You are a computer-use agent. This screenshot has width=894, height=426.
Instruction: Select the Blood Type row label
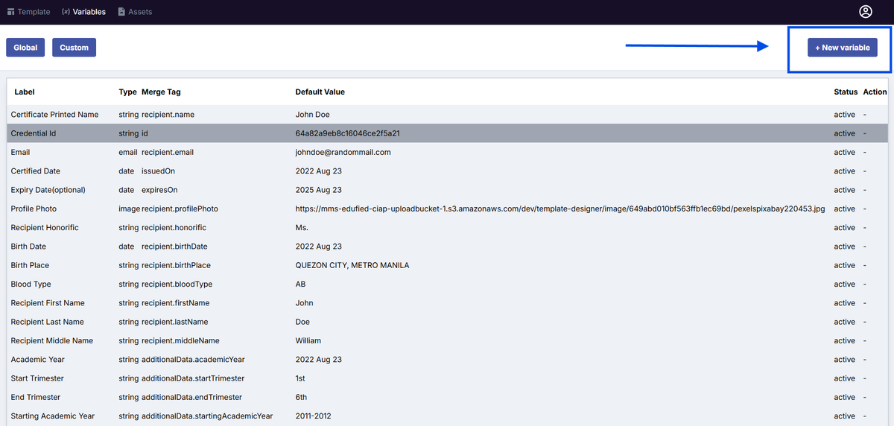click(x=31, y=284)
